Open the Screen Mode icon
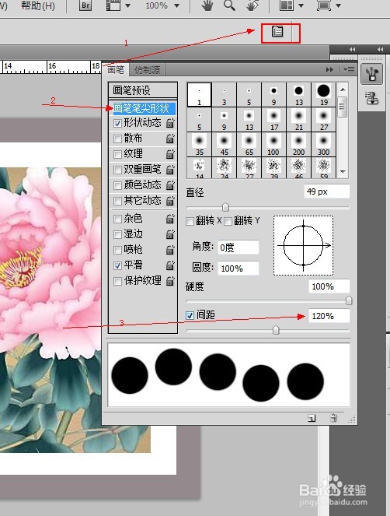390x516 pixels. [324, 5]
